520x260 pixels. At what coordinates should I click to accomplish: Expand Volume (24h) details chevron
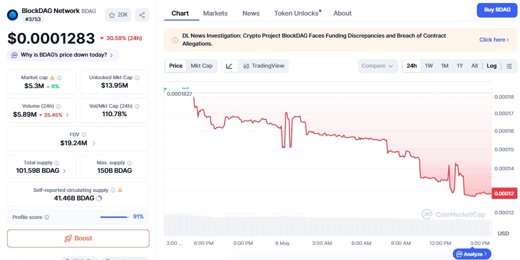tap(67, 115)
